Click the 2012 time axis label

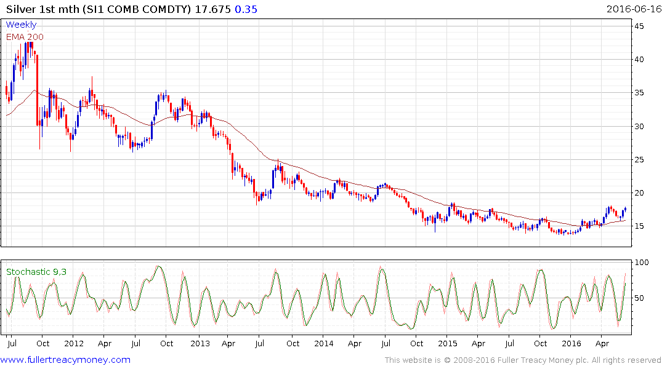pos(74,343)
